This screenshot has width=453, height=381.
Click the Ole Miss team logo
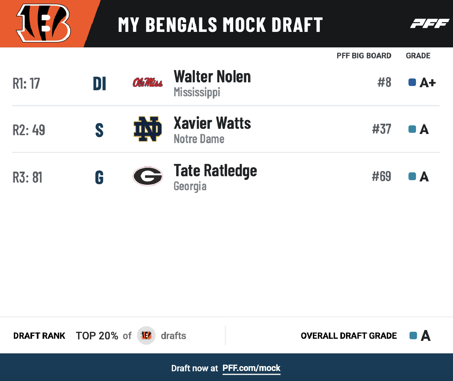click(x=148, y=82)
